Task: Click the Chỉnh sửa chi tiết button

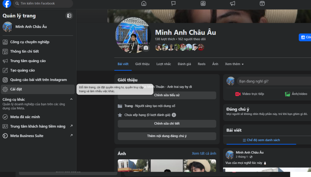Action: 166,124
